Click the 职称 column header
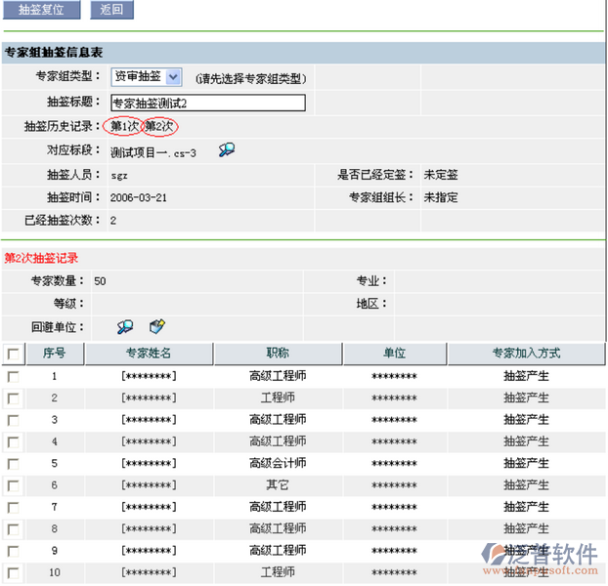Image resolution: width=608 pixels, height=586 pixels. pos(278,354)
